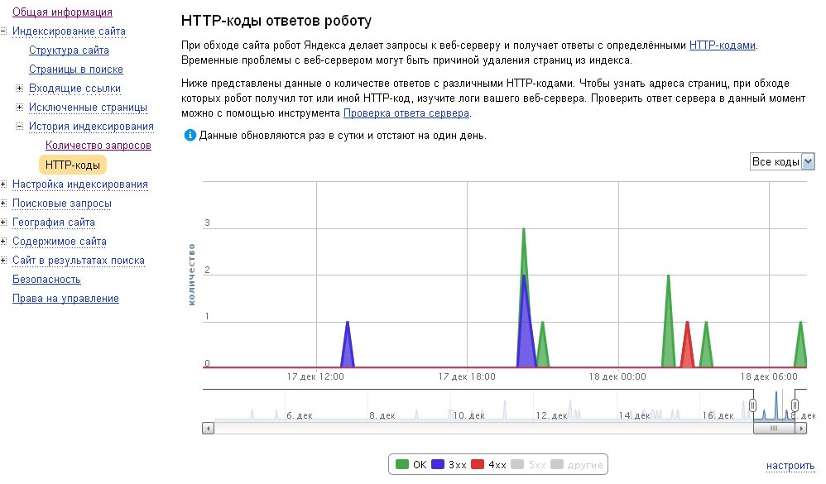This screenshot has height=484, width=826.
Task: Expand the Настройка индексирования tree node
Action: (6, 184)
